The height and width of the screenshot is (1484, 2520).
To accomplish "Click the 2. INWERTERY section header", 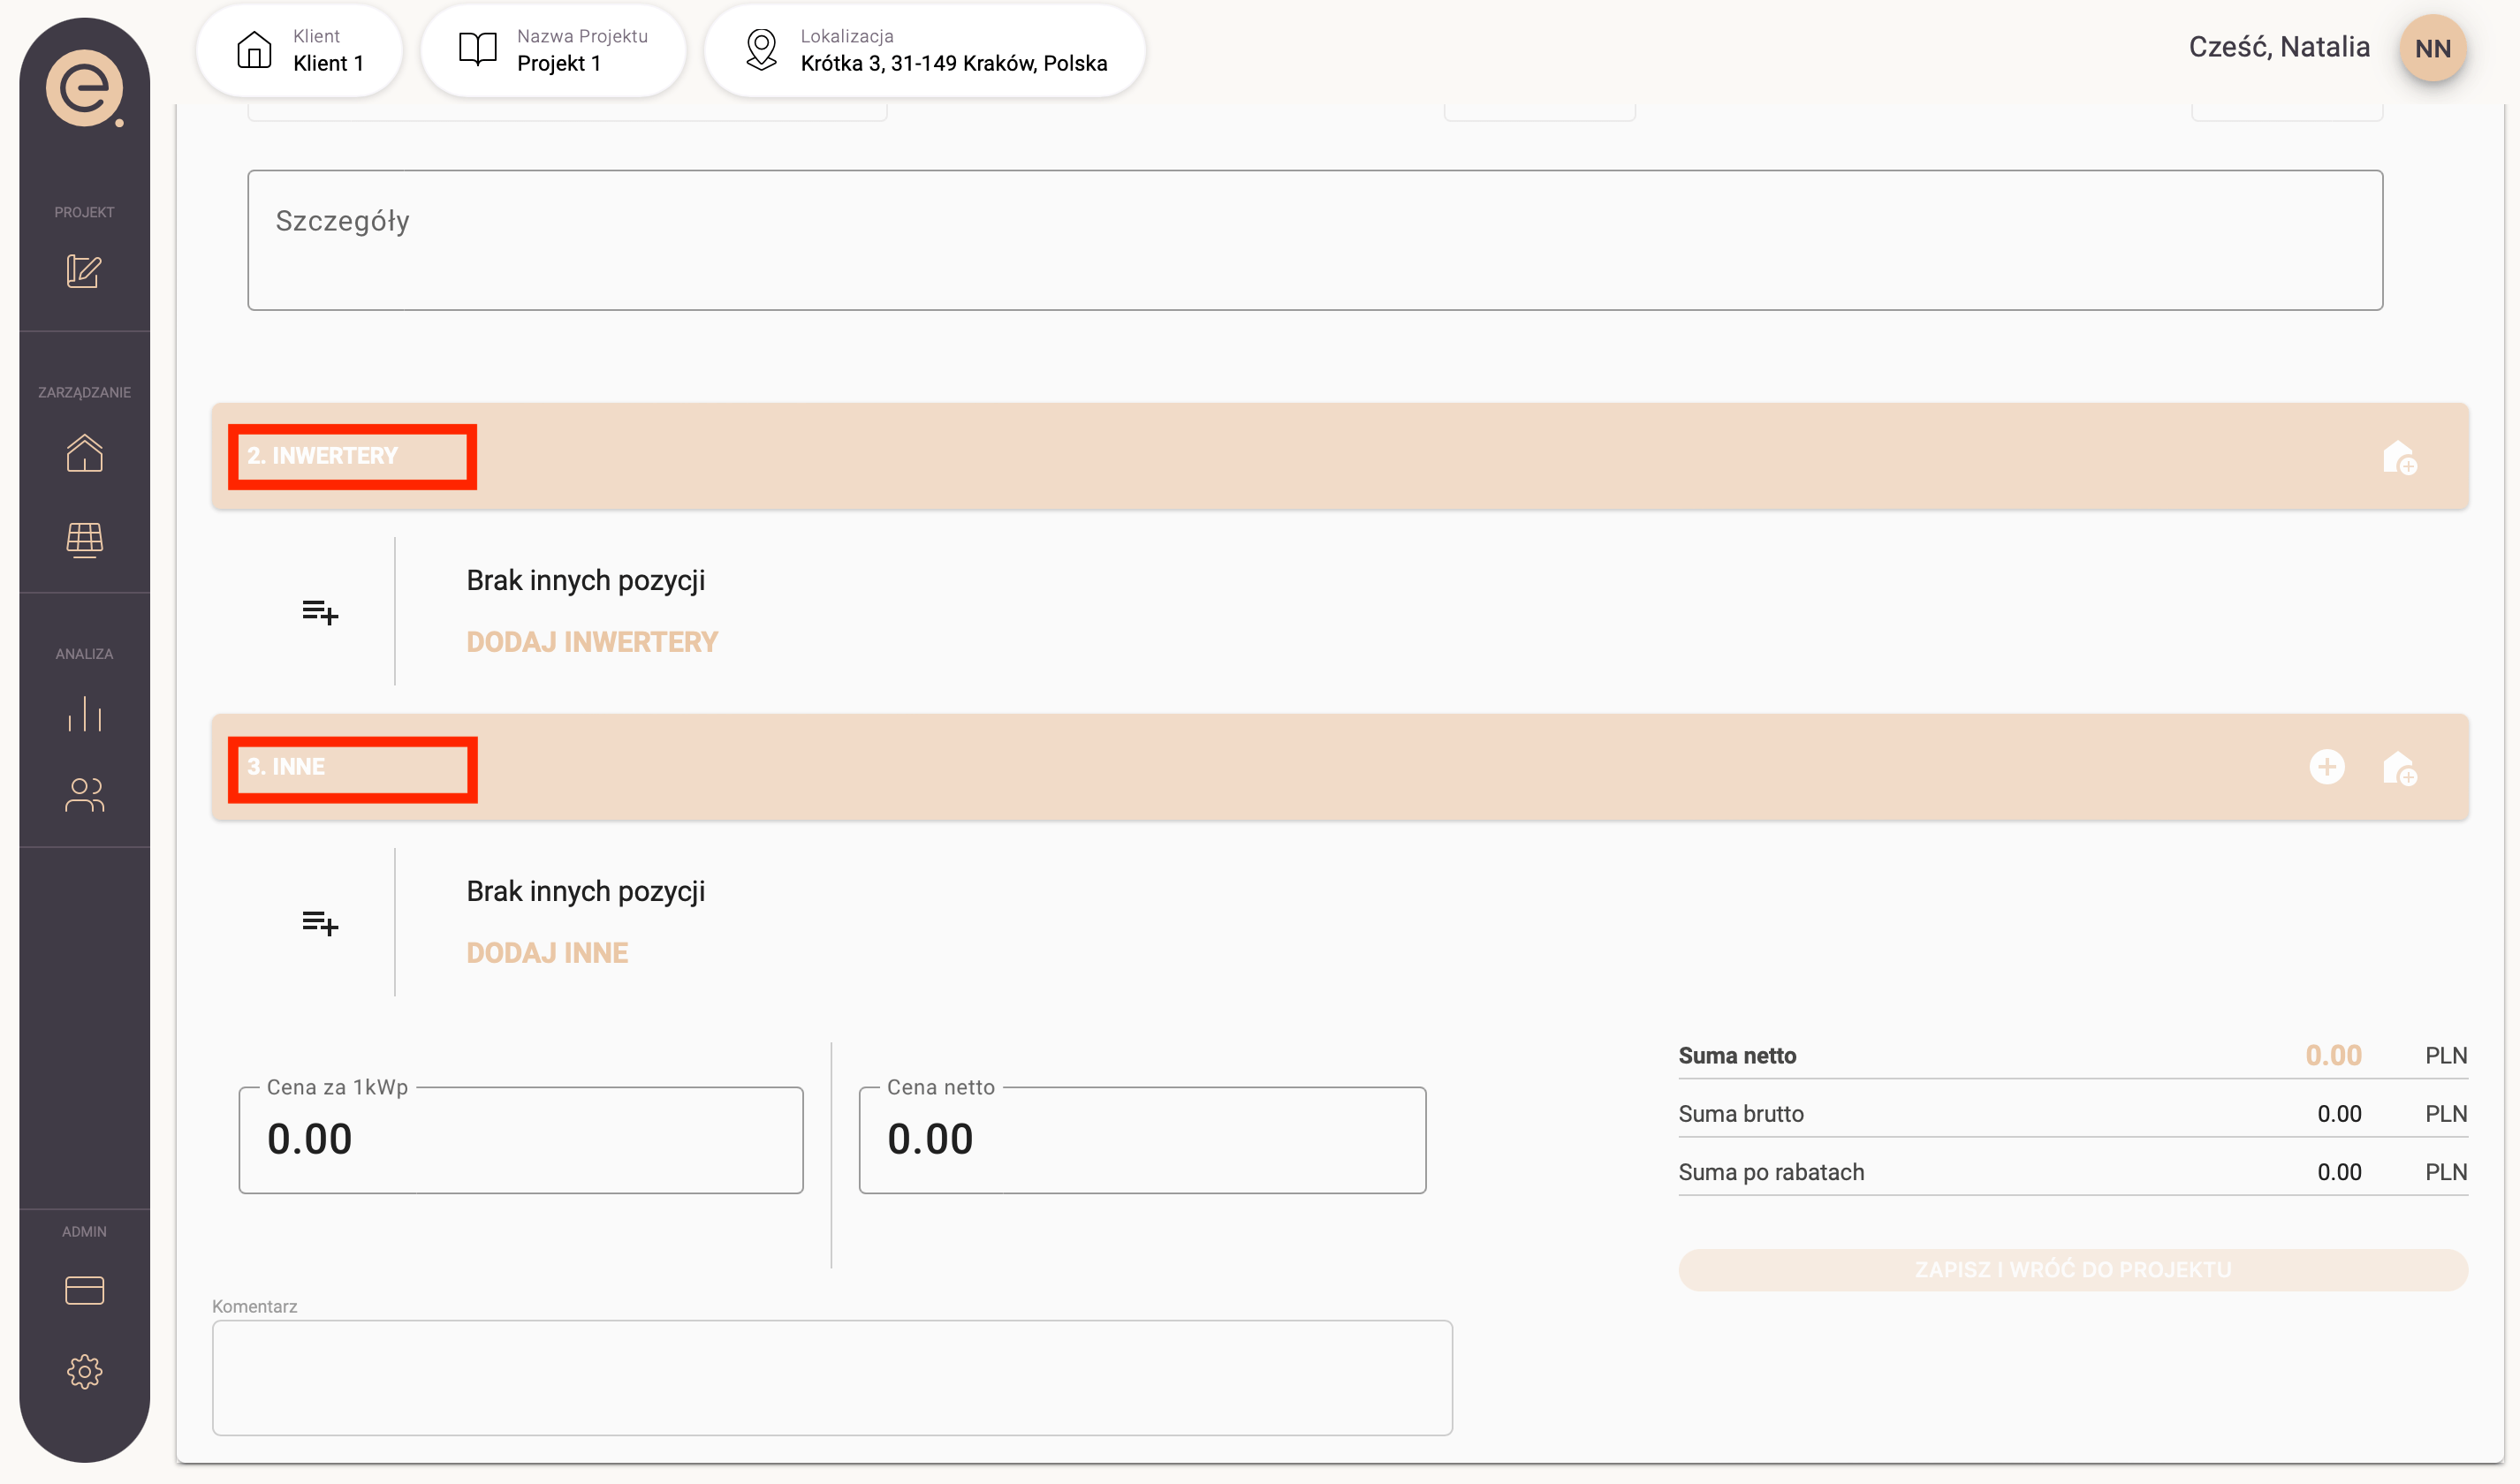I will [x=1340, y=457].
